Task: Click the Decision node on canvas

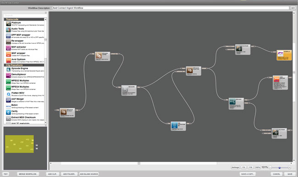Action: [236, 104]
